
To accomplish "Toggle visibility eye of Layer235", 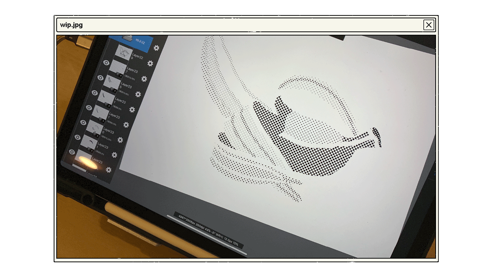I will 100,78.
